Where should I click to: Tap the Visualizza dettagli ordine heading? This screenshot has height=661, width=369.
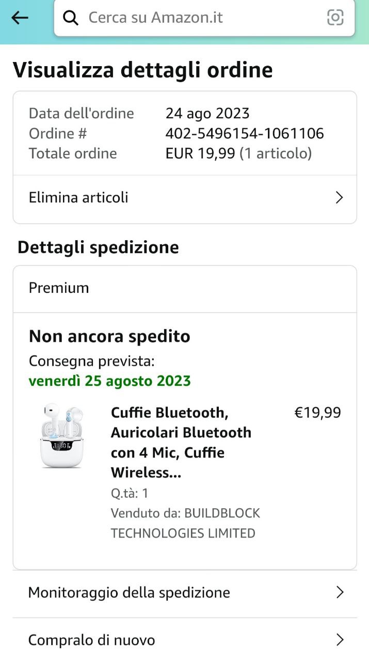tap(142, 70)
